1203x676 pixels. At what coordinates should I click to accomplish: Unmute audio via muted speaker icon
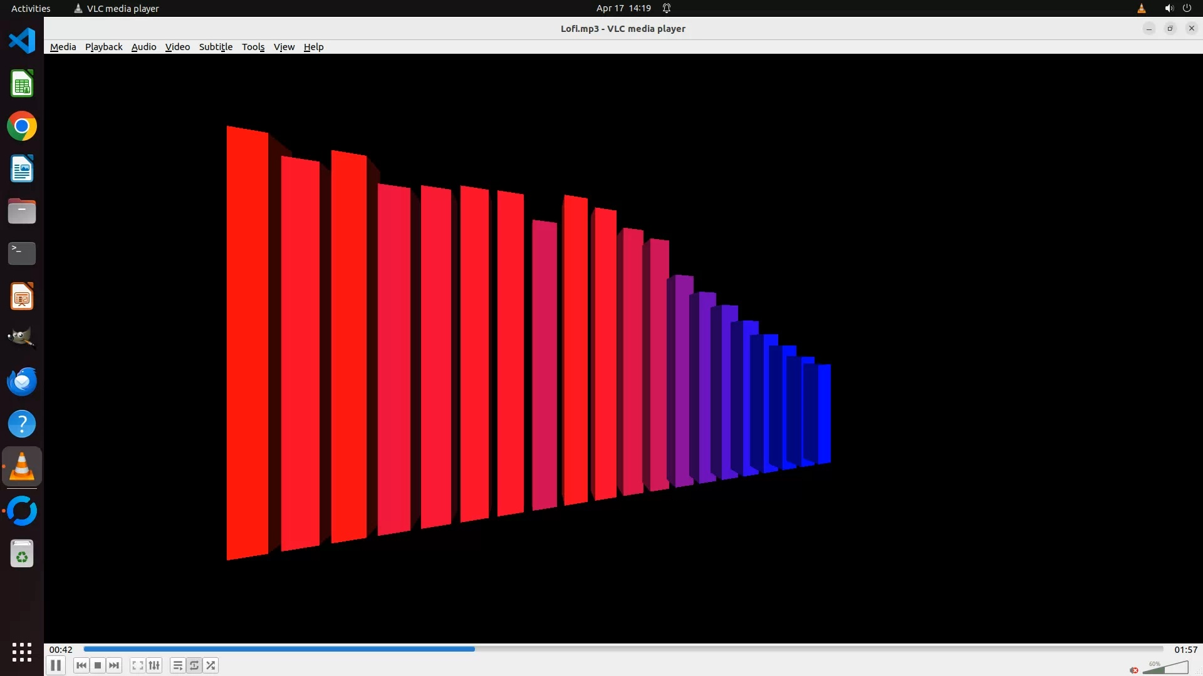point(1134,670)
